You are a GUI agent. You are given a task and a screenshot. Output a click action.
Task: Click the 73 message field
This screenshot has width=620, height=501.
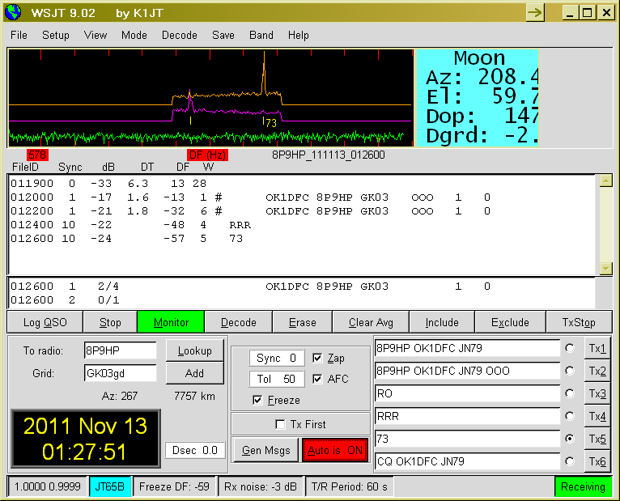tap(467, 439)
